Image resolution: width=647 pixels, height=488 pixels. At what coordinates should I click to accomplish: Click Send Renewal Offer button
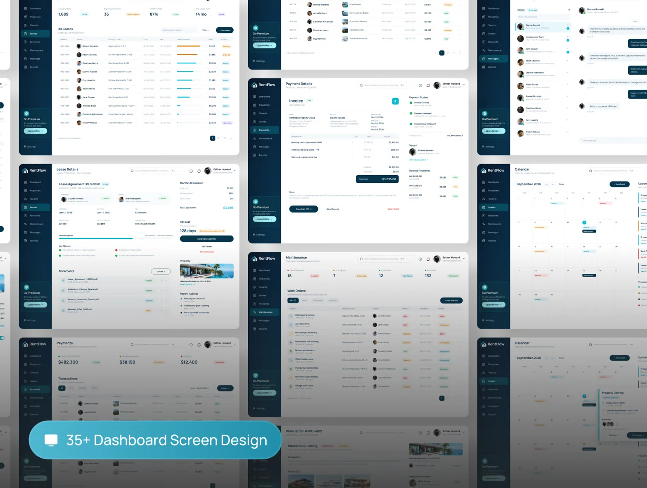[x=207, y=239]
